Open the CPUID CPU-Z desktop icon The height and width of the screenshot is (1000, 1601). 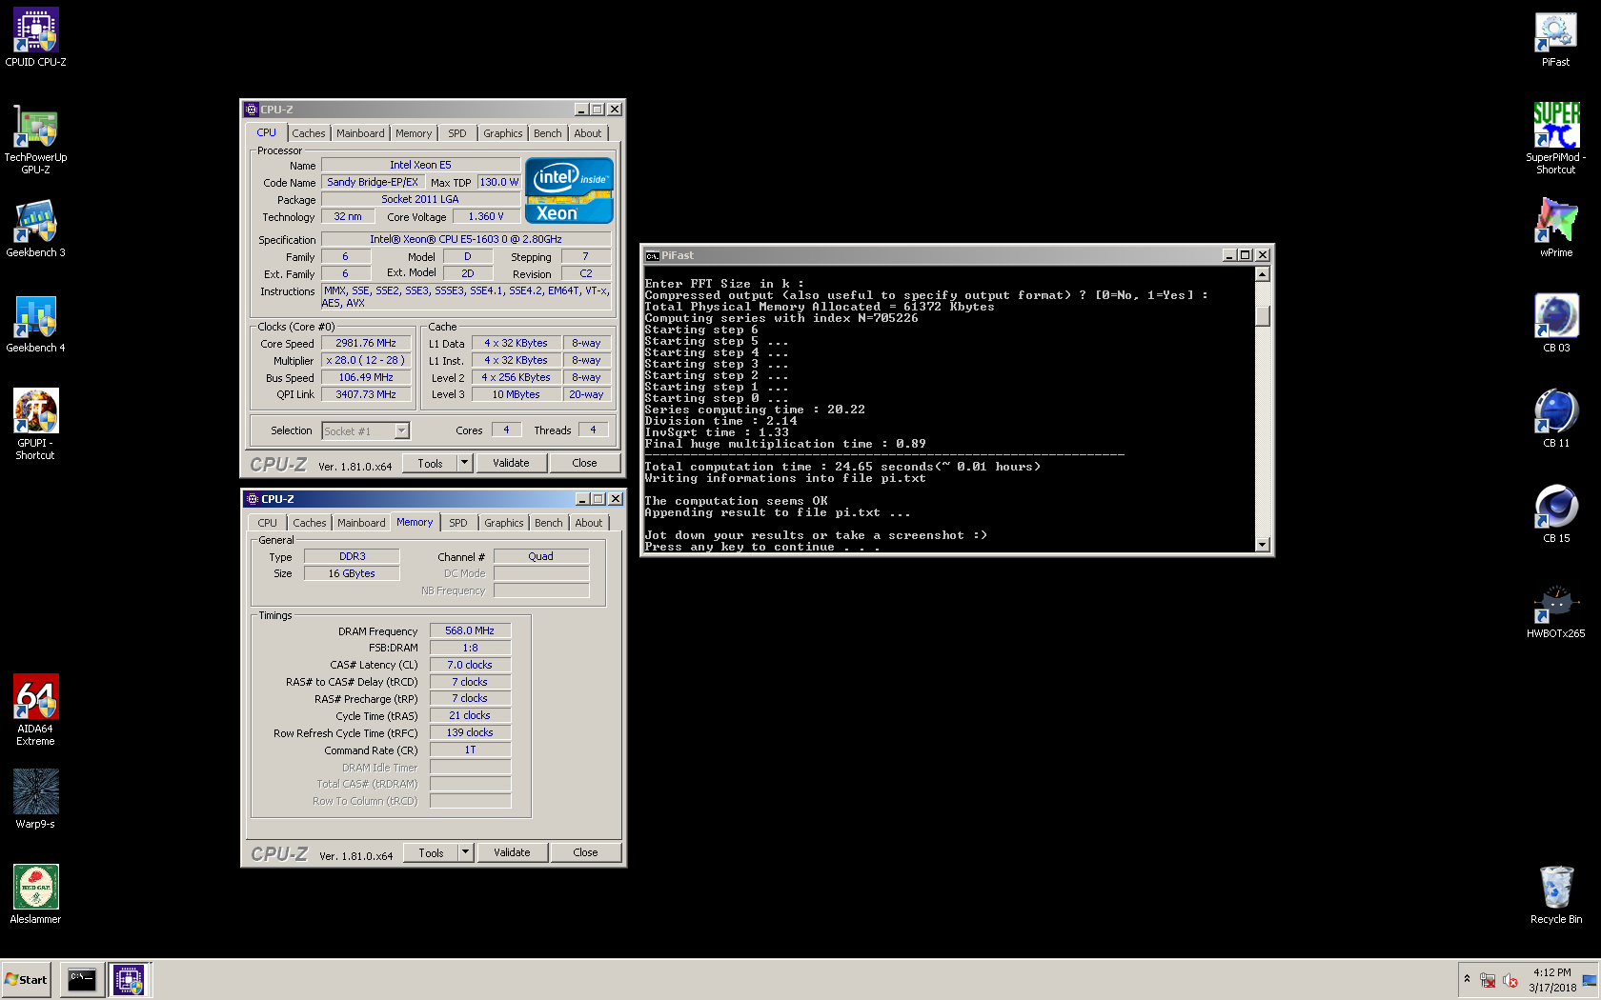35,38
